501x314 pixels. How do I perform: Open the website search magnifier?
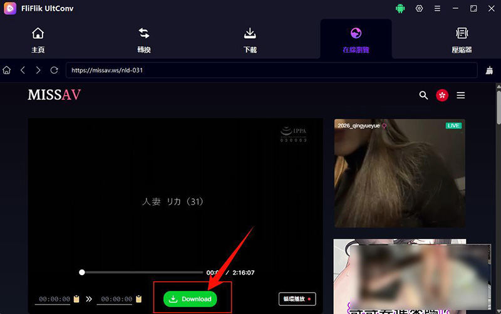(423, 95)
